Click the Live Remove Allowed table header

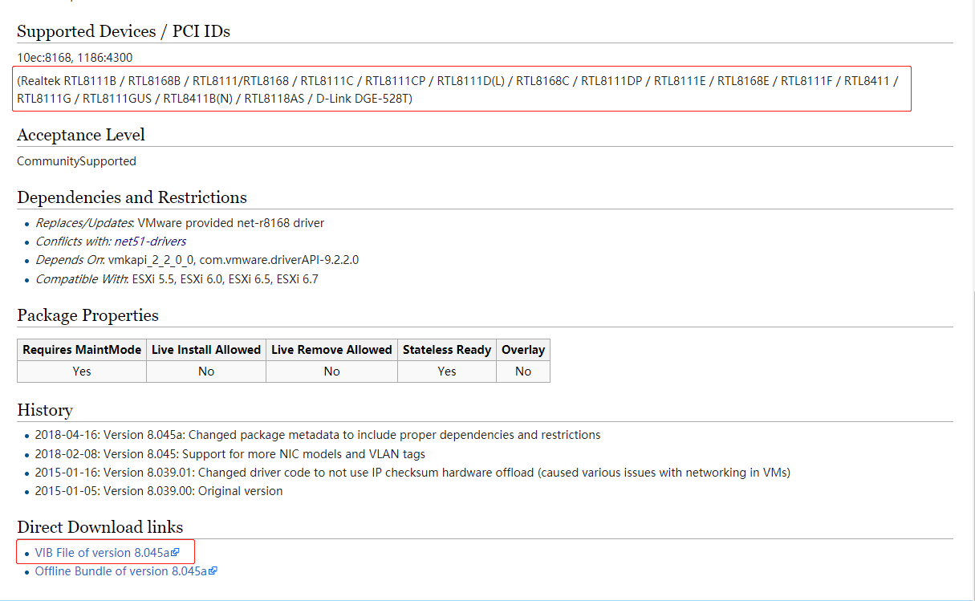pos(331,350)
